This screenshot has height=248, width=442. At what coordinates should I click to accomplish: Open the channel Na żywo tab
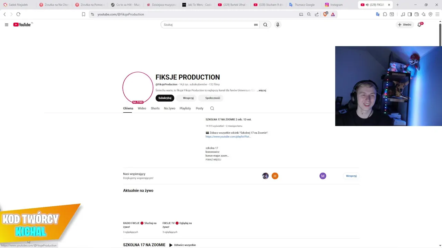click(170, 108)
